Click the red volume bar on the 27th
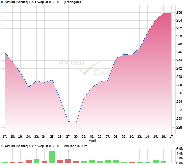Image resolution: width=188 pixels, height=166 pixels. coord(68,161)
